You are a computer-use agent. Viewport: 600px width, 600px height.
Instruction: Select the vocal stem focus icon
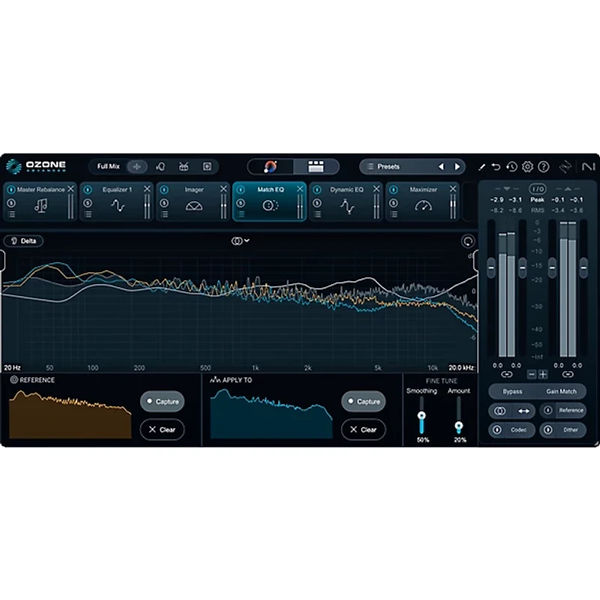[160, 166]
